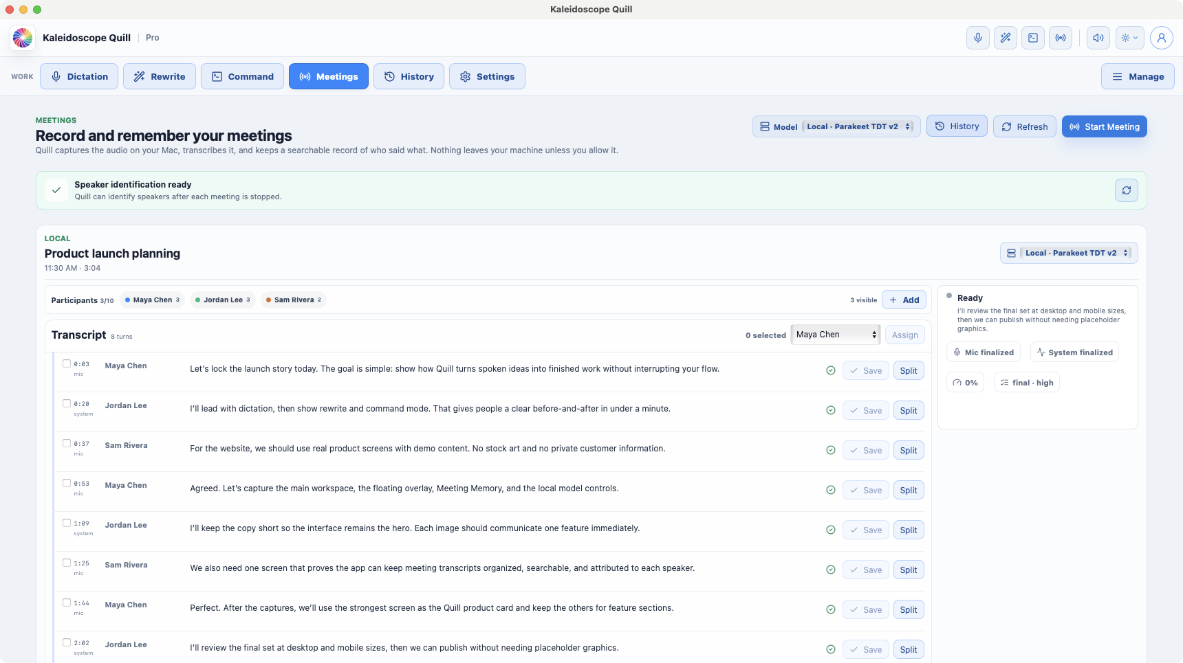Select the checkbox for the 0:53 turn

[67, 483]
